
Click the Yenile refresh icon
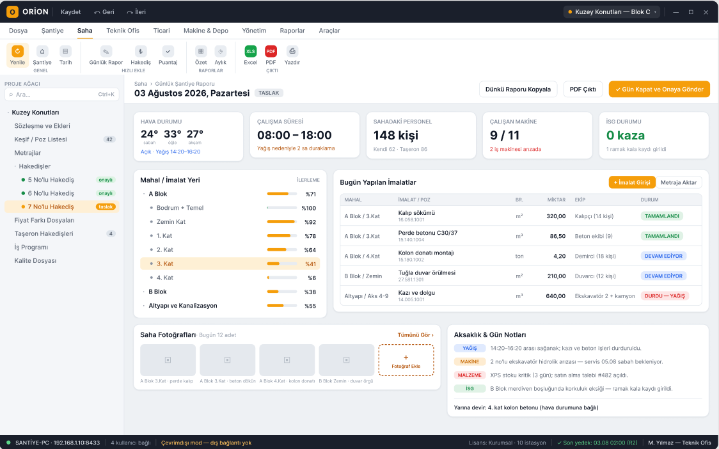click(x=17, y=51)
